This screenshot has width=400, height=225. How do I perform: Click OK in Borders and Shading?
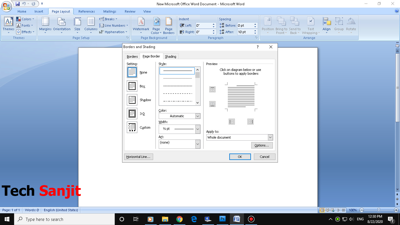pos(240,157)
